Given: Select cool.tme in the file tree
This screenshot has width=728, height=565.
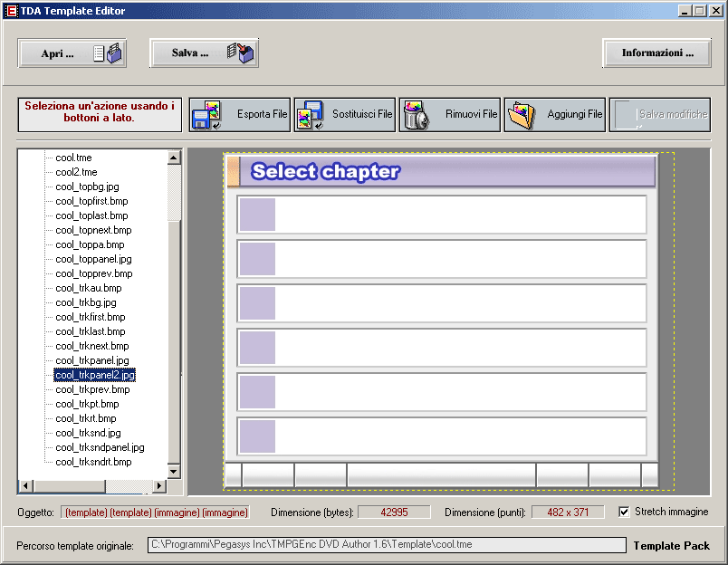Looking at the screenshot, I should tap(73, 158).
